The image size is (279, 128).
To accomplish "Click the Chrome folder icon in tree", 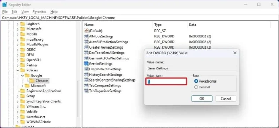I will (32, 80).
